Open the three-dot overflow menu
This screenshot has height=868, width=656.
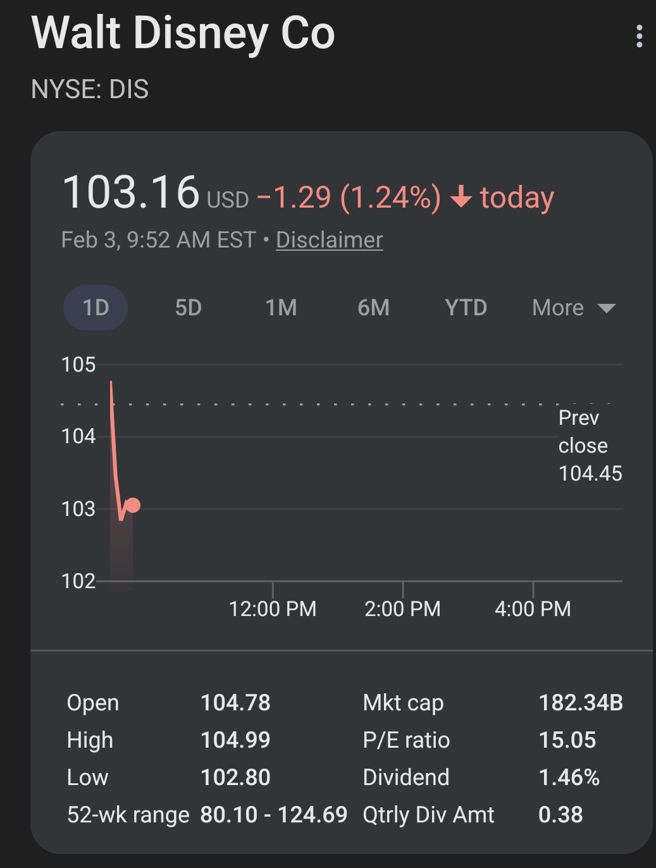(x=640, y=36)
